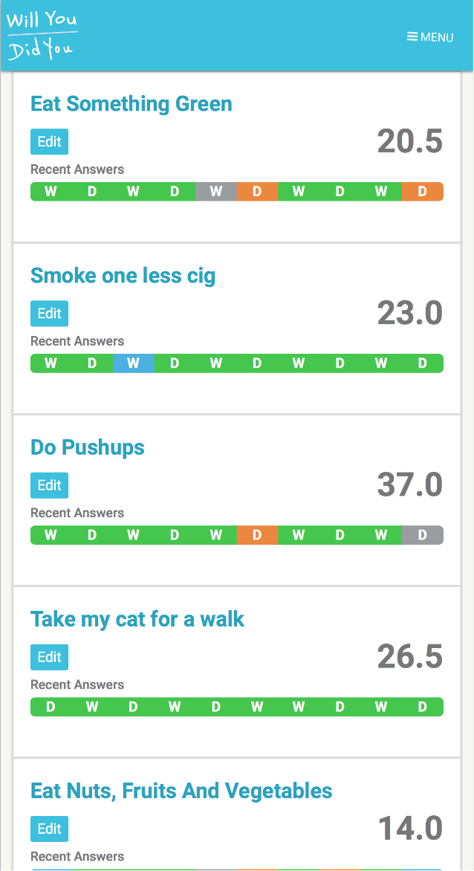474x871 pixels.
Task: Edit the Eat Something Green habit
Action: (x=49, y=142)
